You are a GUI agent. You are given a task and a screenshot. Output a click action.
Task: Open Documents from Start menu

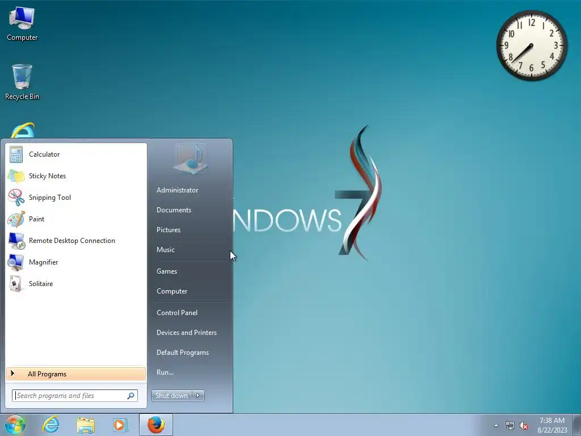(174, 210)
